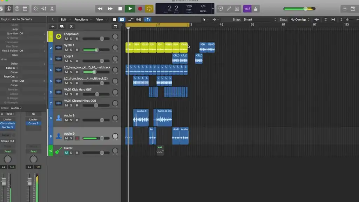Open Ozone 9 plugin slot
The image size is (359, 202).
coord(33,123)
